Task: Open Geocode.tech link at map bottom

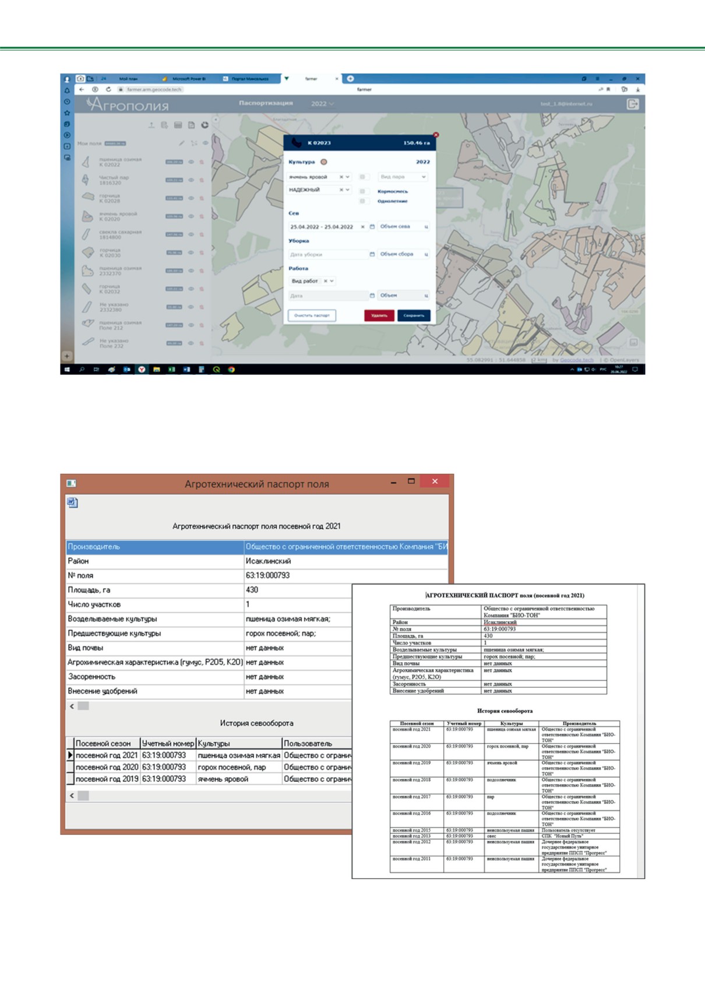Action: coord(576,360)
